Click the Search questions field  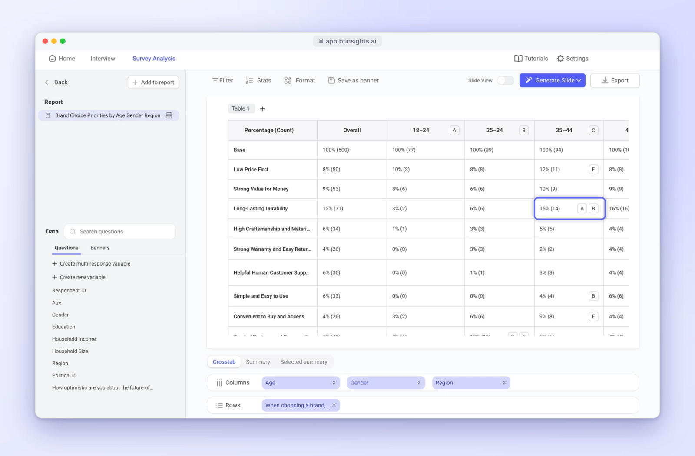pyautogui.click(x=120, y=231)
